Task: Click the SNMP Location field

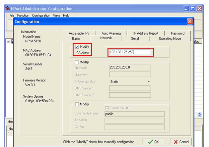Action: [x=135, y=121]
